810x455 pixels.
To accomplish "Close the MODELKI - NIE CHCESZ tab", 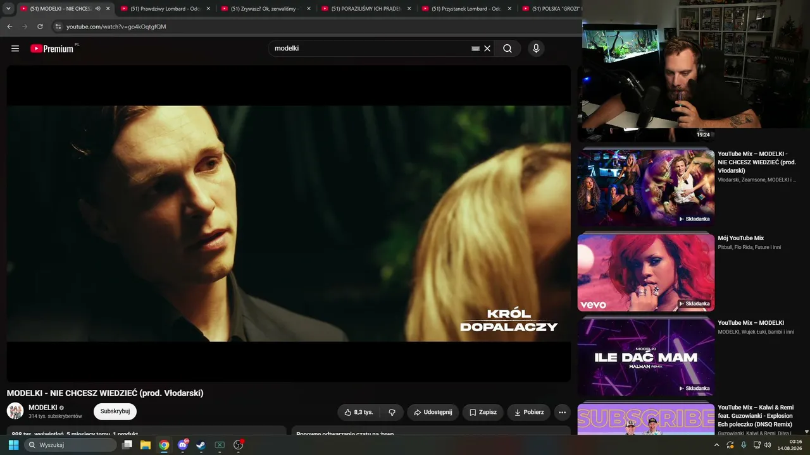I will click(x=108, y=9).
